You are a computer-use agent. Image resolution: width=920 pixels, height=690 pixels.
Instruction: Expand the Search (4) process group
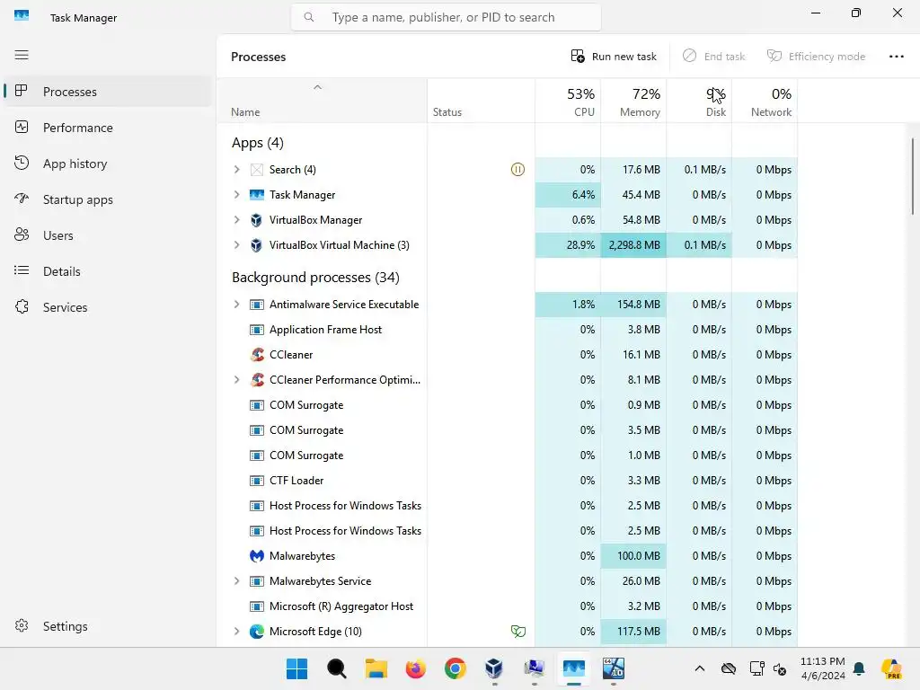pyautogui.click(x=236, y=170)
